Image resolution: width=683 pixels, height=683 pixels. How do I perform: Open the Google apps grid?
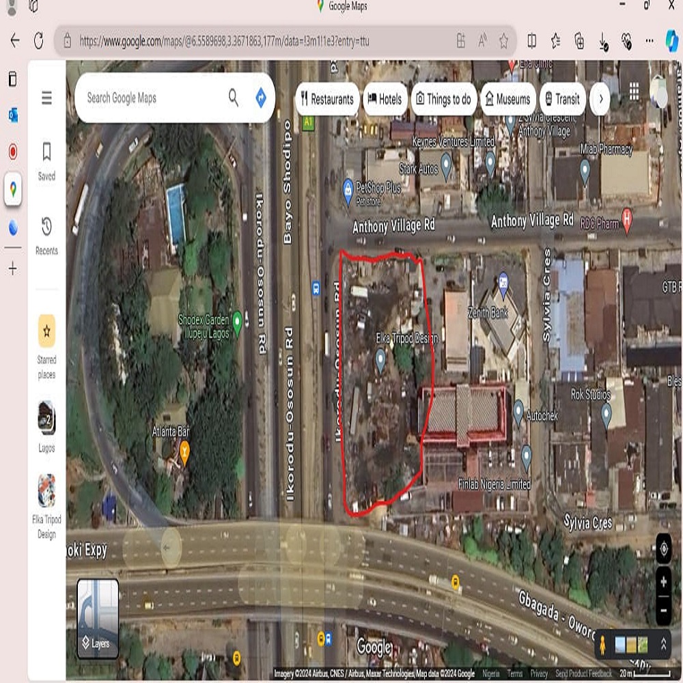tap(635, 91)
